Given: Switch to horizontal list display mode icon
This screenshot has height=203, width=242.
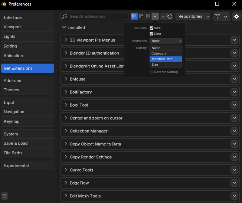Looking at the screenshot, I should click(x=141, y=16).
